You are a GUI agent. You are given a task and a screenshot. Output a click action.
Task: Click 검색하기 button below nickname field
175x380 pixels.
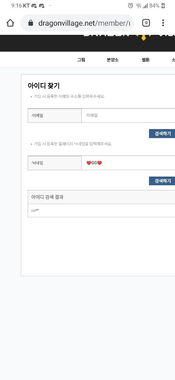coord(162,181)
